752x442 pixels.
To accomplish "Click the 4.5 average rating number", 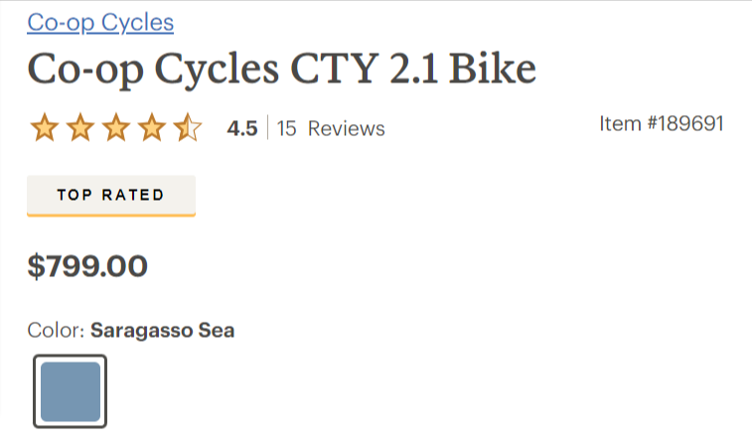I will click(x=241, y=129).
